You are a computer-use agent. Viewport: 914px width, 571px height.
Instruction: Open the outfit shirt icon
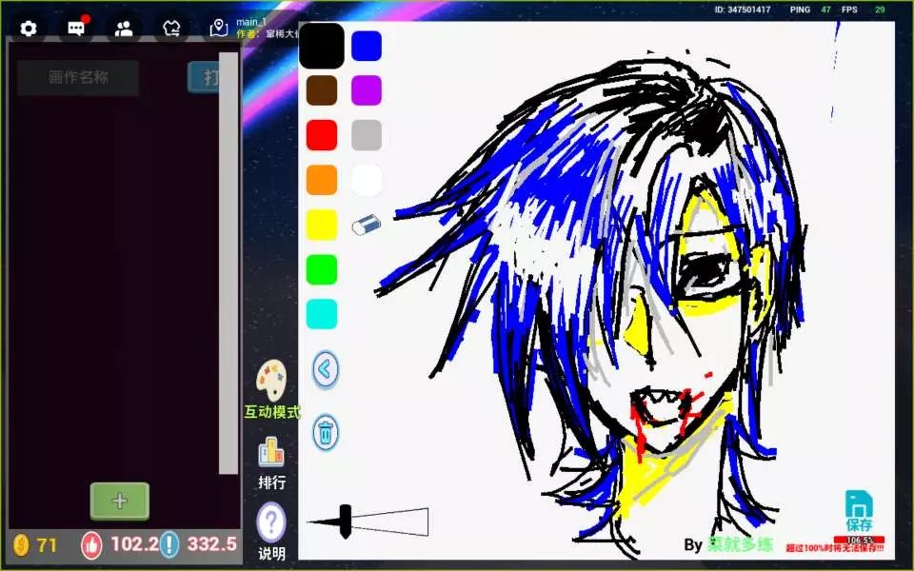tap(171, 29)
